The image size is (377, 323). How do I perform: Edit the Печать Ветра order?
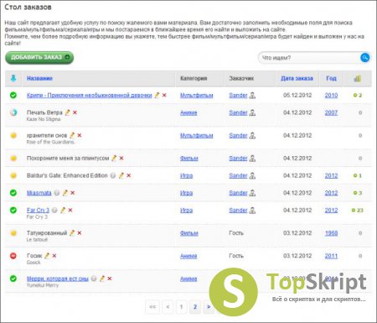[67, 112]
